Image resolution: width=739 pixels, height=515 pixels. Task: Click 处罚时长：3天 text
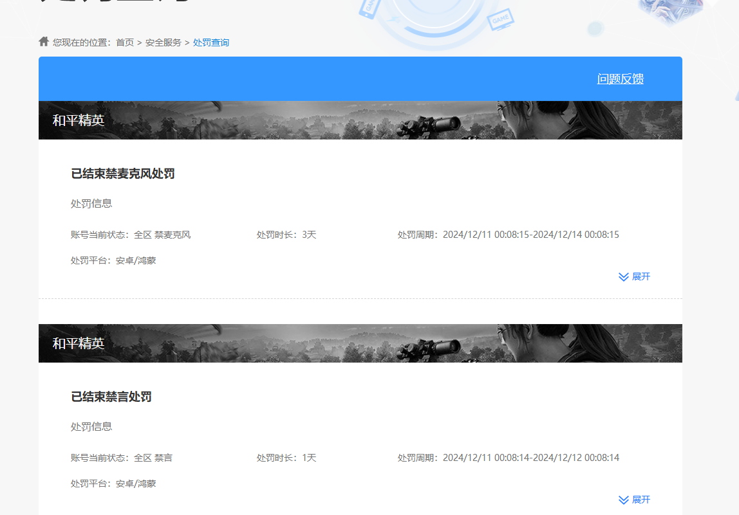(286, 235)
